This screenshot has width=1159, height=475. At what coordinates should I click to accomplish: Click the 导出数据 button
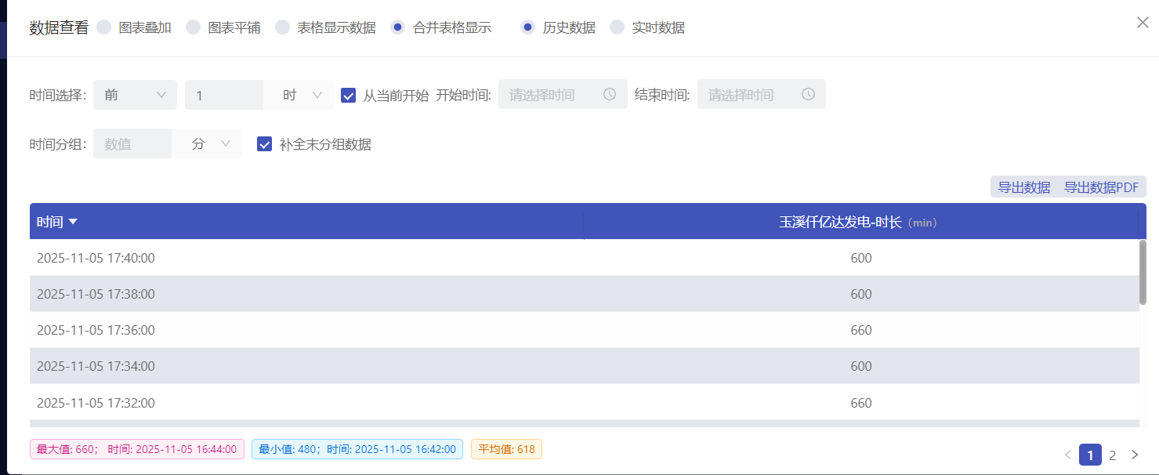[x=1023, y=187]
